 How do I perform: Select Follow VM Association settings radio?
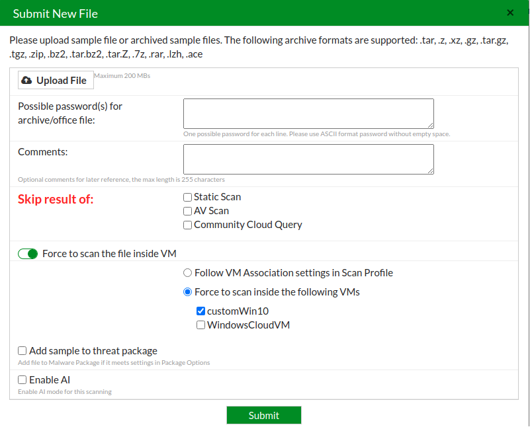click(x=188, y=272)
